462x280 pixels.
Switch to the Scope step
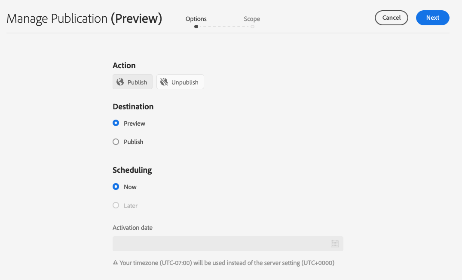[x=252, y=19]
